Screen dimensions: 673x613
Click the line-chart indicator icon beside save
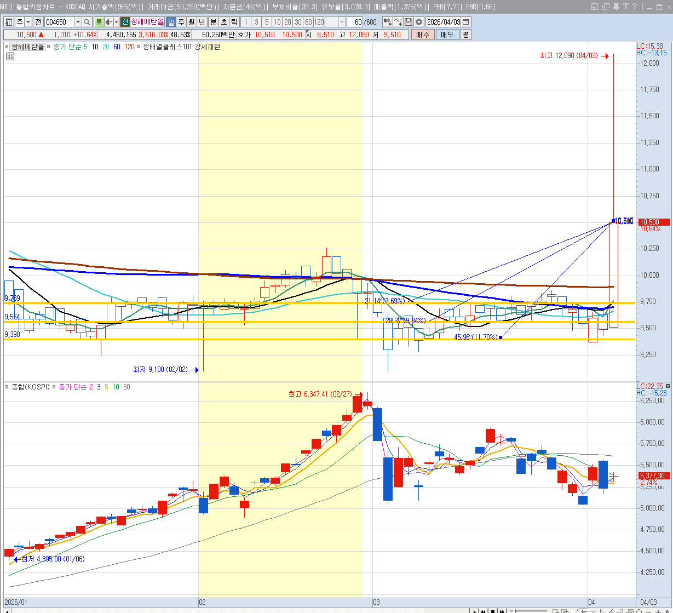[x=398, y=22]
